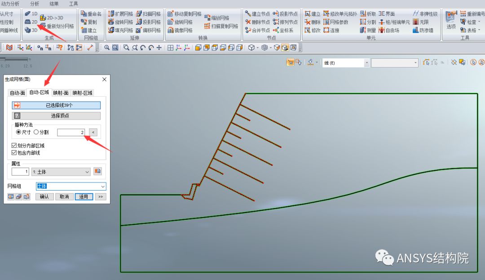The height and width of the screenshot is (280, 485).
Task: Open the 结果 menu
Action: coord(54,4)
